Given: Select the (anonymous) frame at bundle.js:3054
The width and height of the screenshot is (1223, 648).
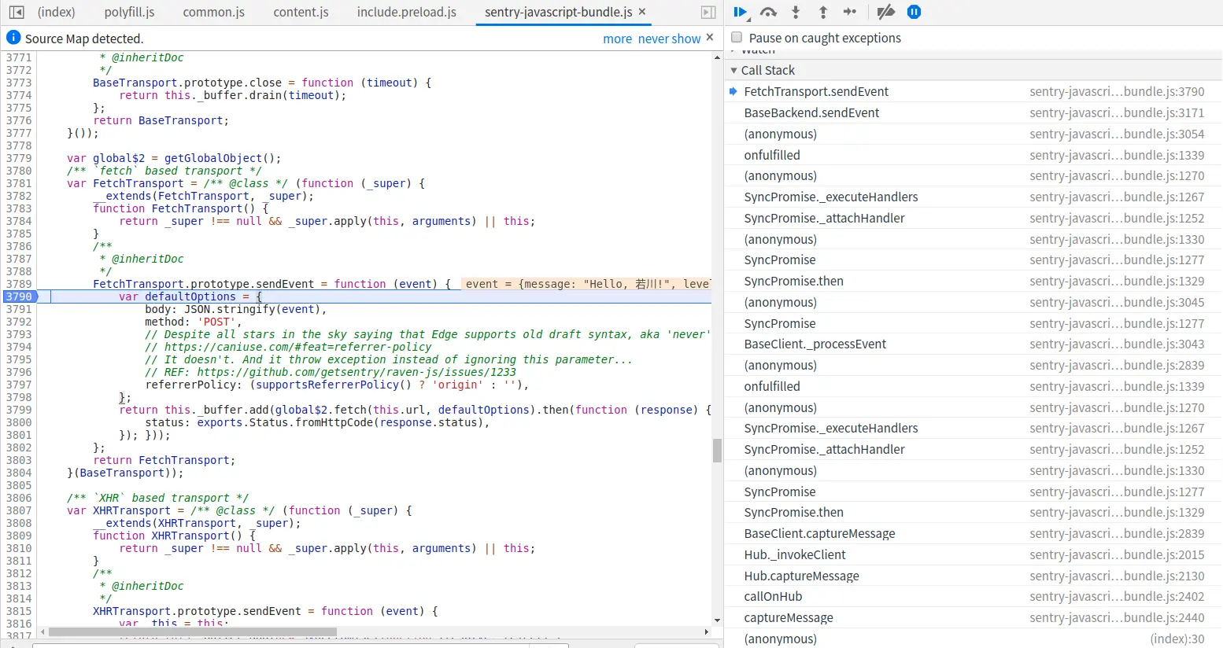Looking at the screenshot, I should [974, 134].
